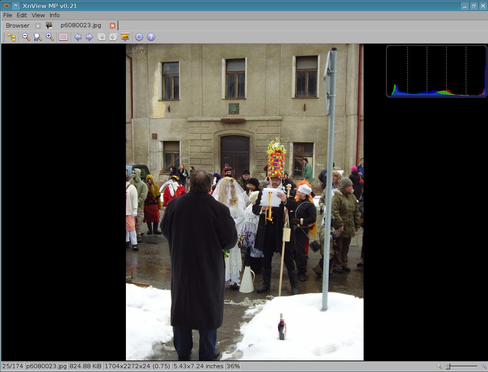Go to previous image with left arrow
Viewport: 488px width, 372px height.
[x=78, y=37]
